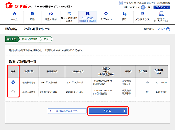Screen dimensions: 175x130
Task: Click the 総合振込 heading text
Action: 11,29
